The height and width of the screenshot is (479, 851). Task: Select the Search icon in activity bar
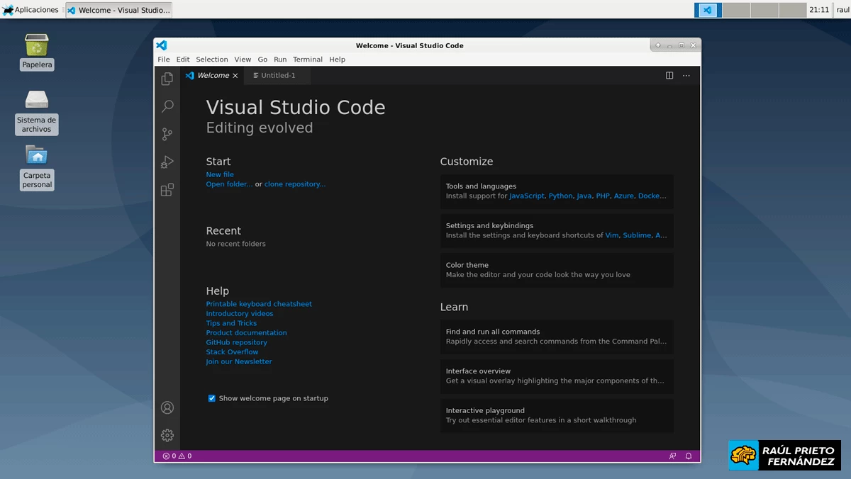[167, 106]
